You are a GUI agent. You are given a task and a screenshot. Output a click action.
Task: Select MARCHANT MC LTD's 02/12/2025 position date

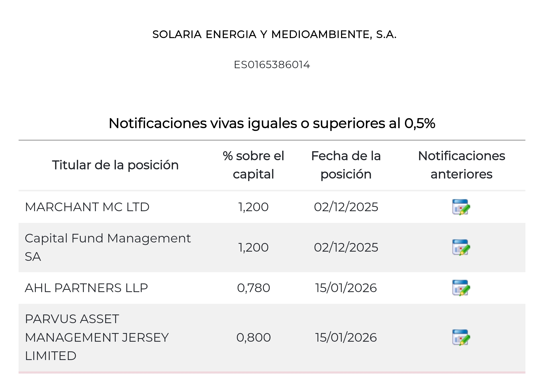coord(346,207)
